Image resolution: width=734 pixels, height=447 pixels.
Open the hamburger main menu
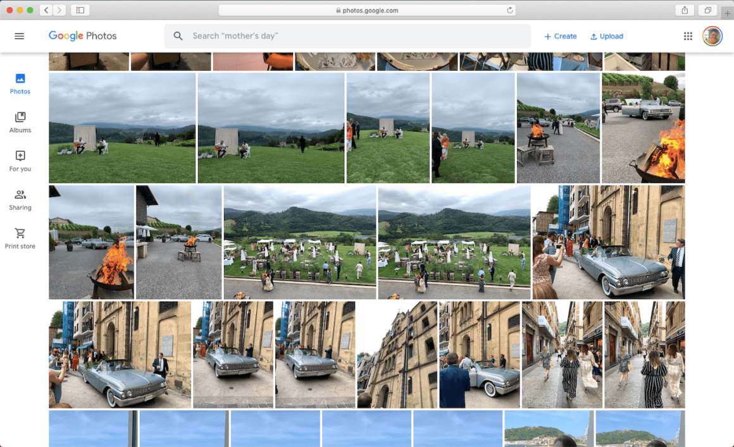coord(19,36)
